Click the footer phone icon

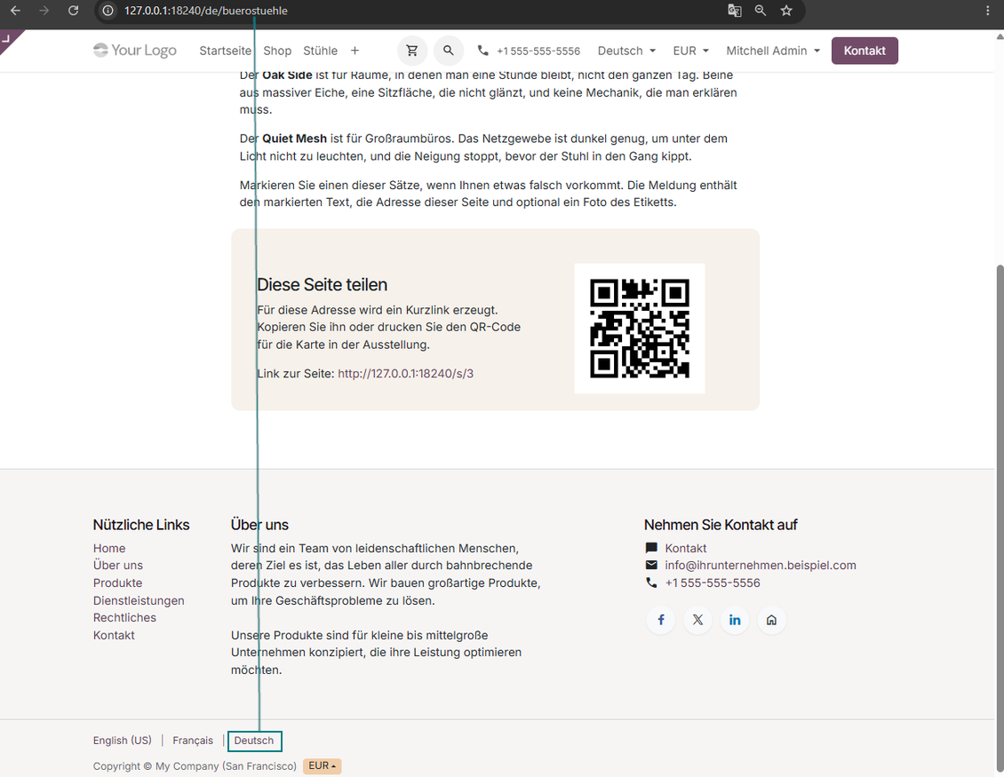[x=651, y=583]
